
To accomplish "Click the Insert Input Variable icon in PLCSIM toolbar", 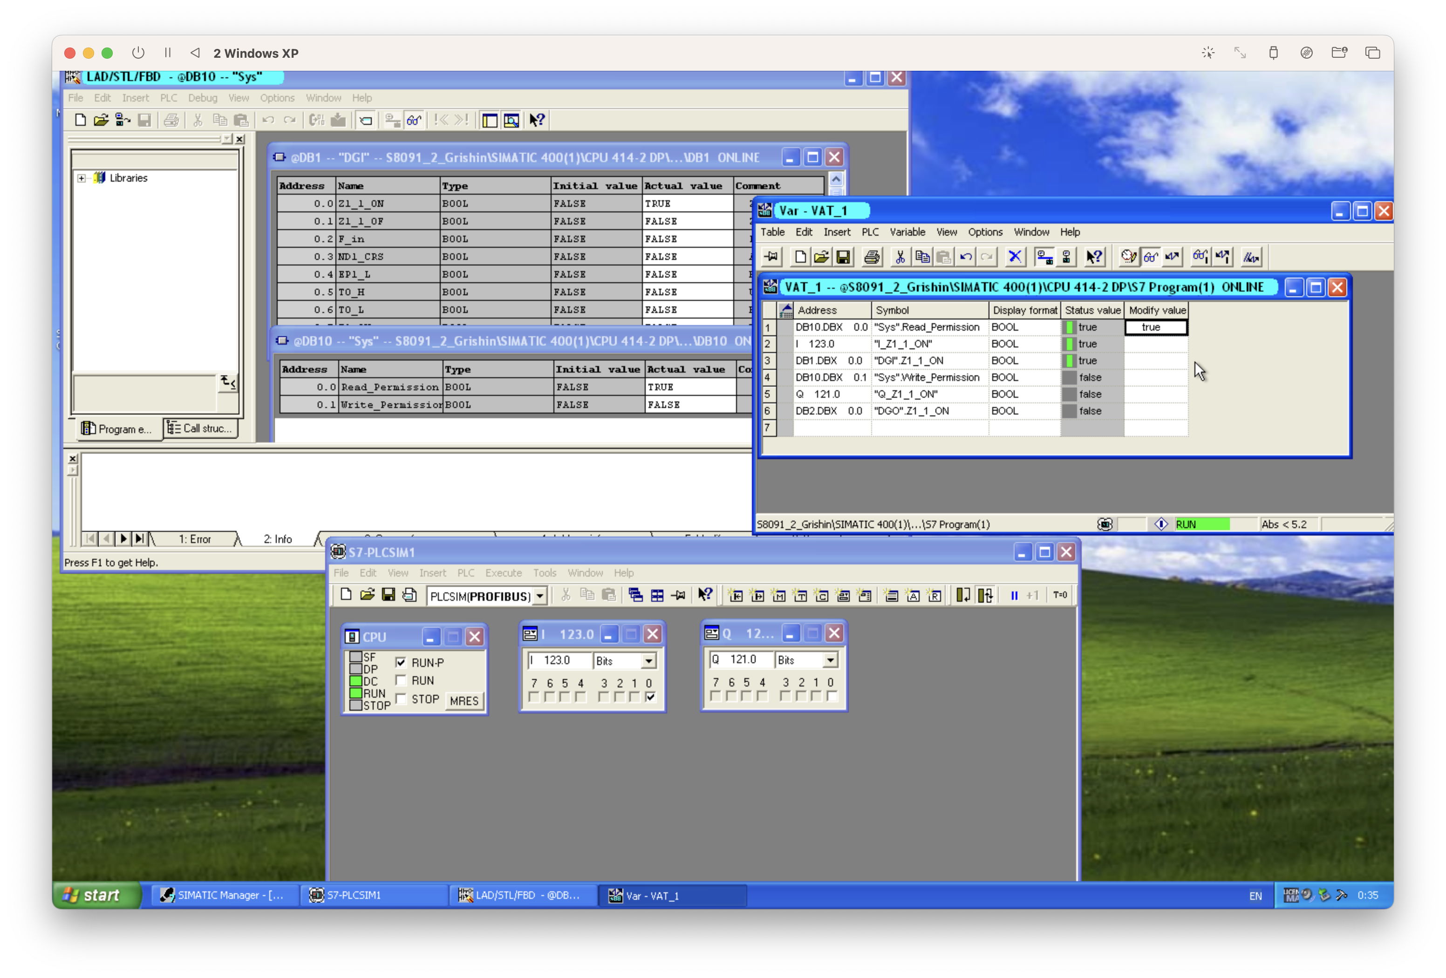I will click(736, 595).
